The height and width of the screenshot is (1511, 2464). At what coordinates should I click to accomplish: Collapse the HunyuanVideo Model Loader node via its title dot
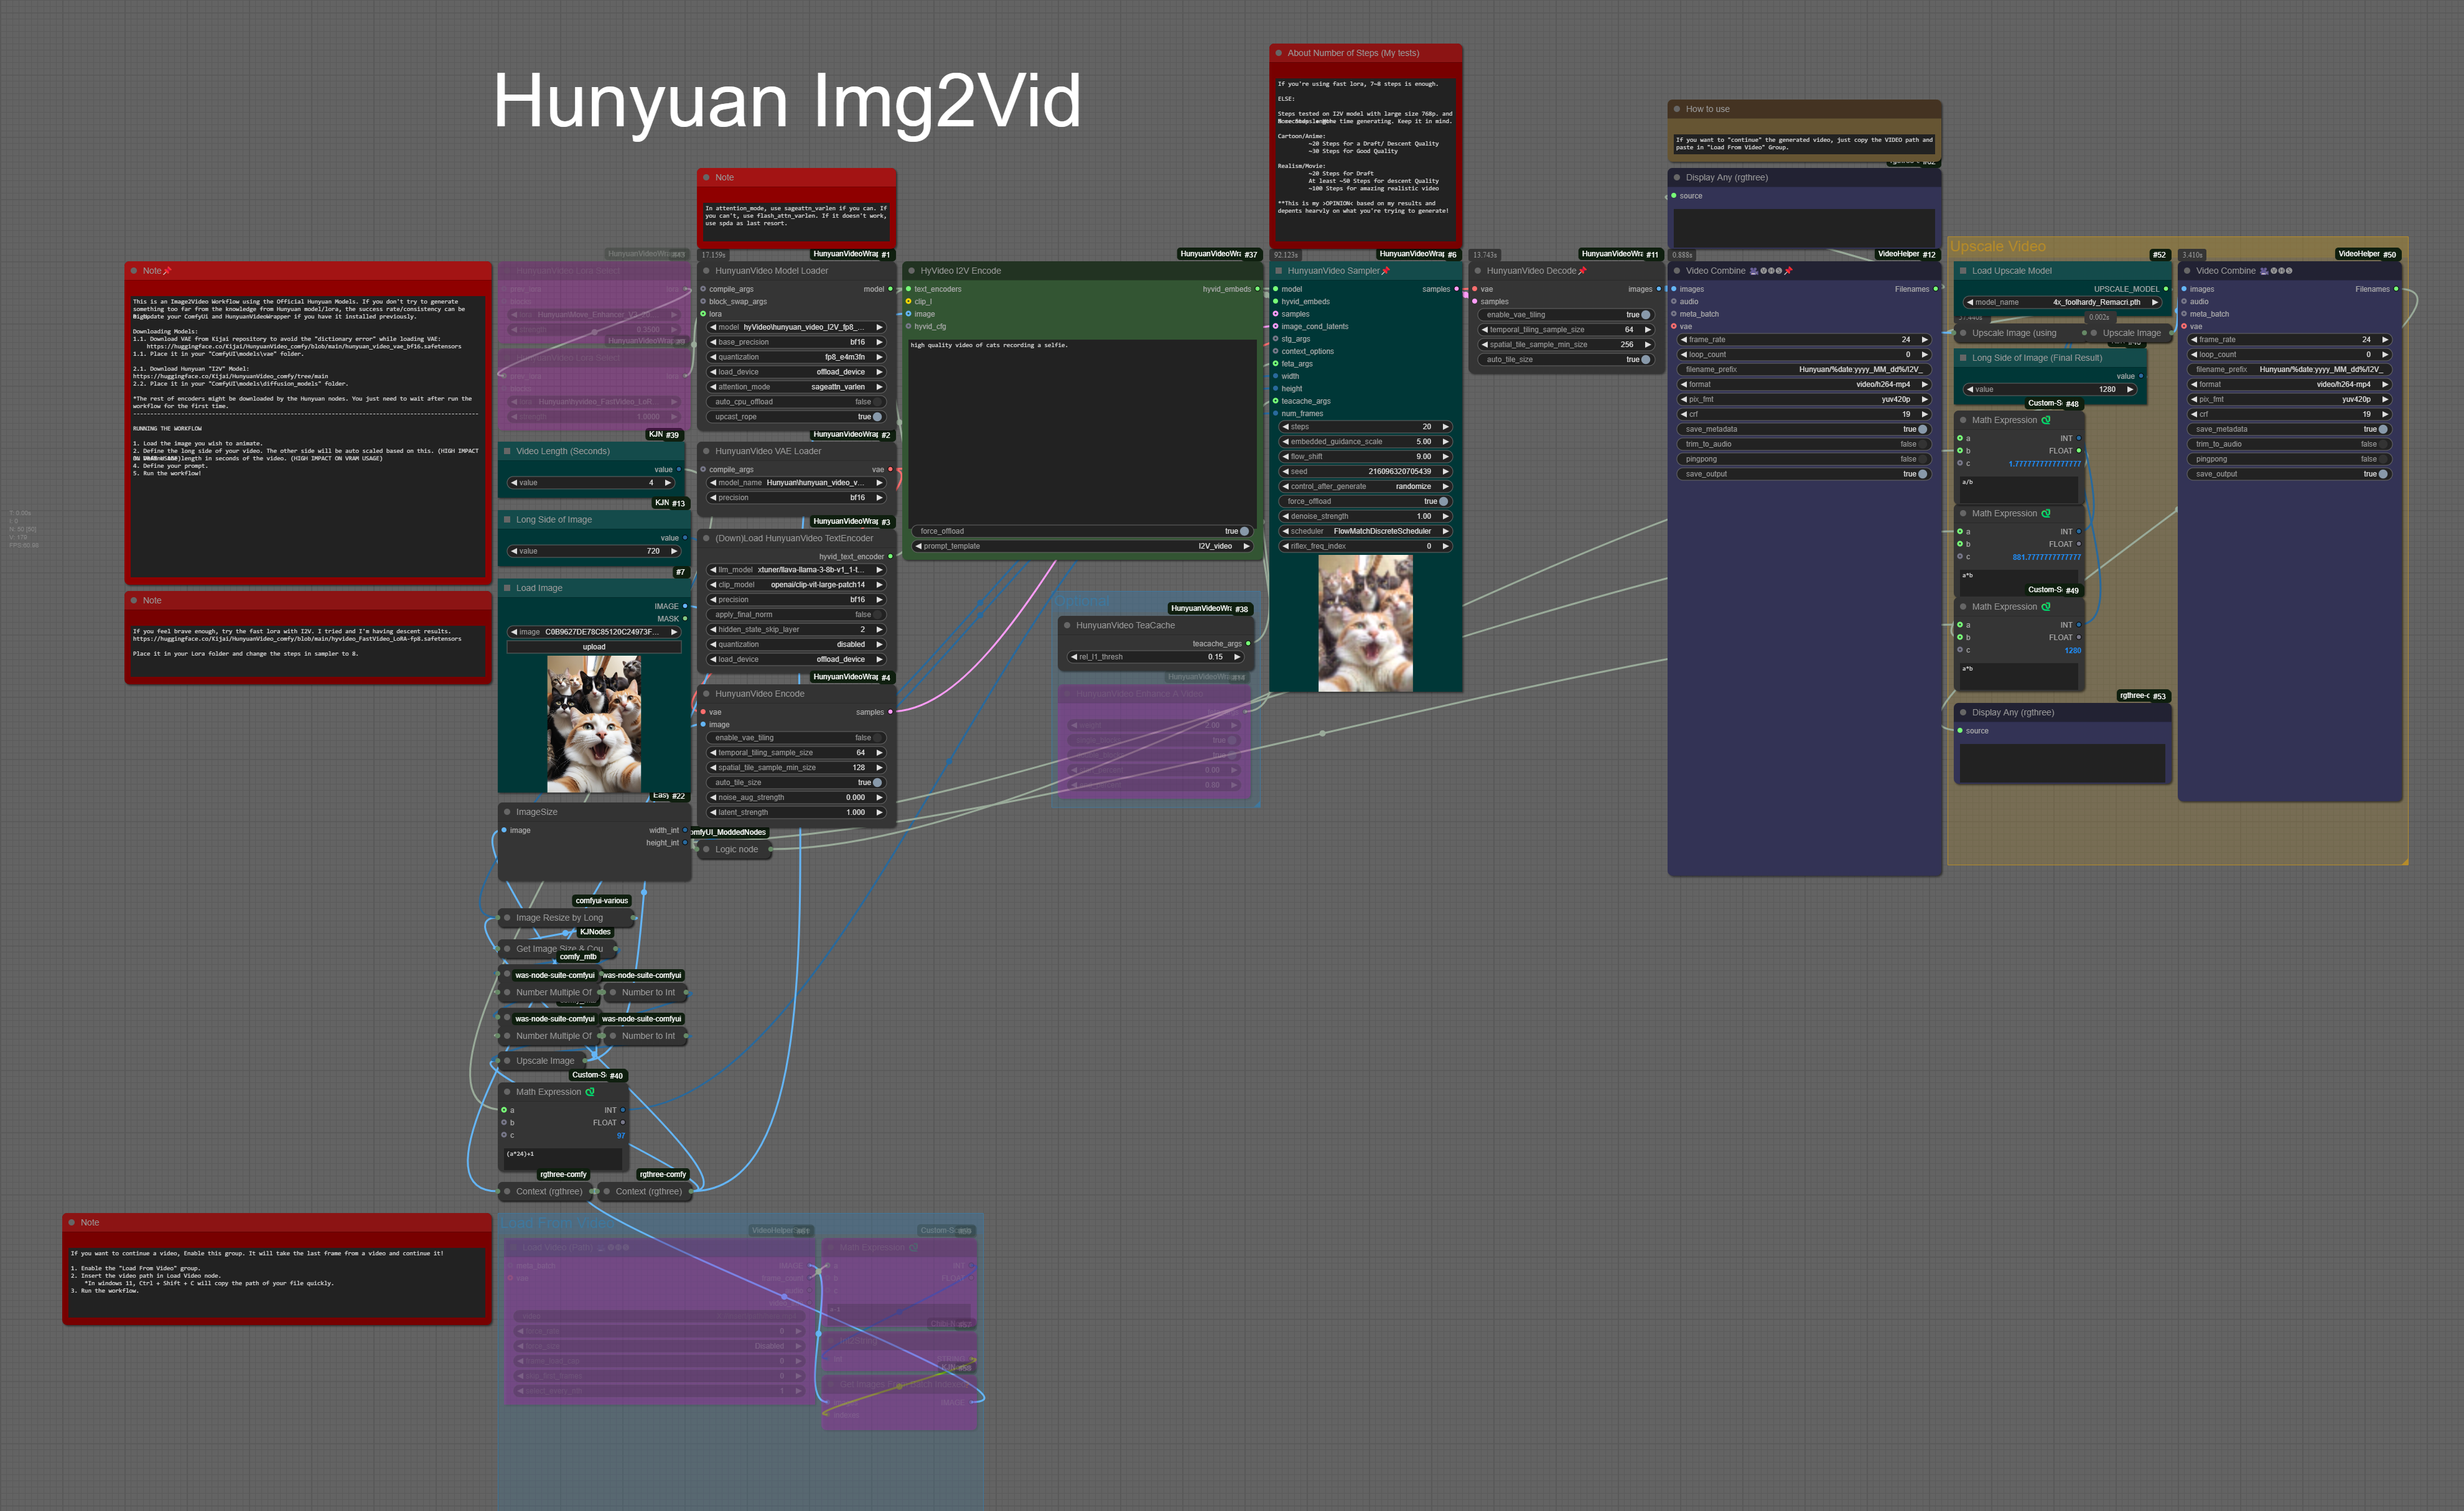pyautogui.click(x=706, y=271)
